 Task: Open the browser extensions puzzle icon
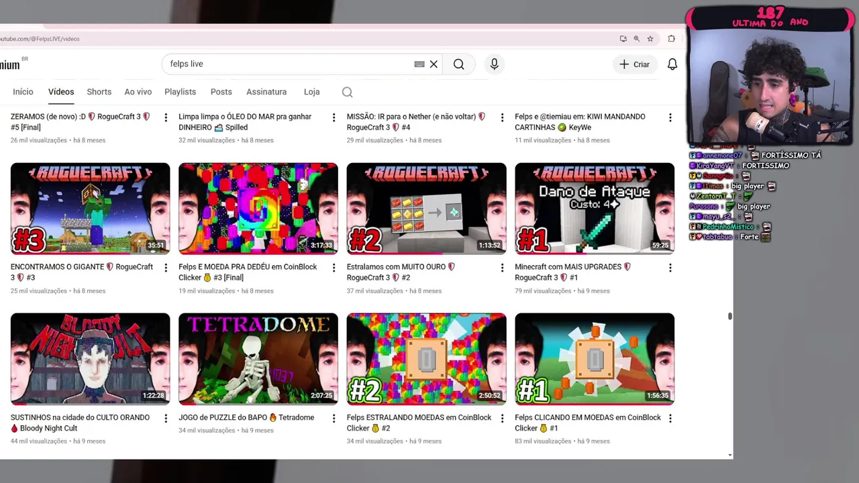(x=671, y=39)
